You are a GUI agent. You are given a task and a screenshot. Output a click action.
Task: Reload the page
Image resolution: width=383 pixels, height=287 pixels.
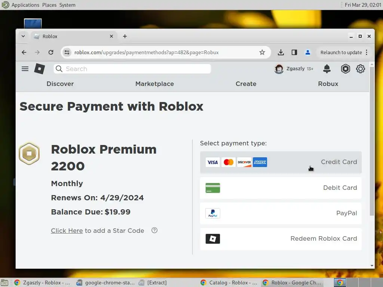(x=51, y=52)
